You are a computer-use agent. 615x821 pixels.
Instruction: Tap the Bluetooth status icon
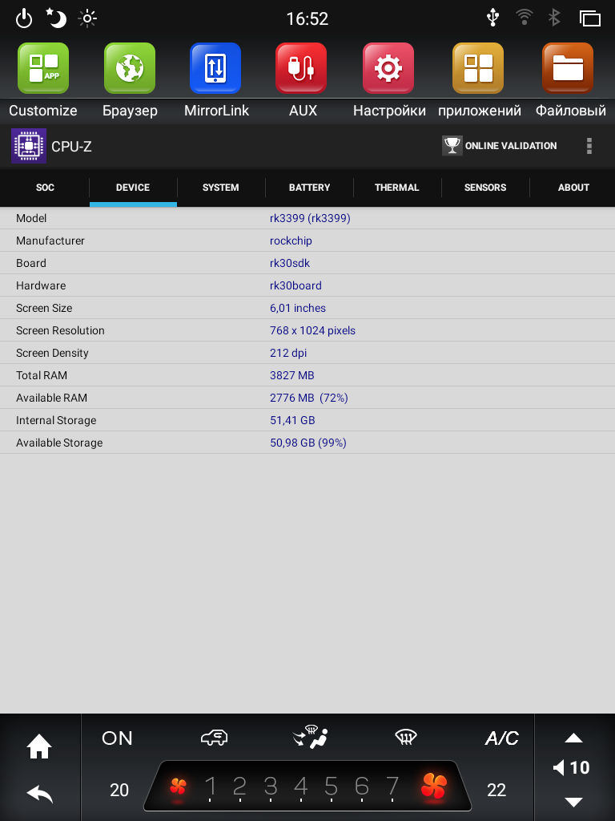pyautogui.click(x=554, y=18)
